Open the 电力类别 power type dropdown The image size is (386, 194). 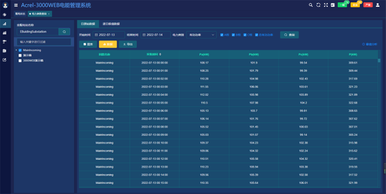(202, 35)
